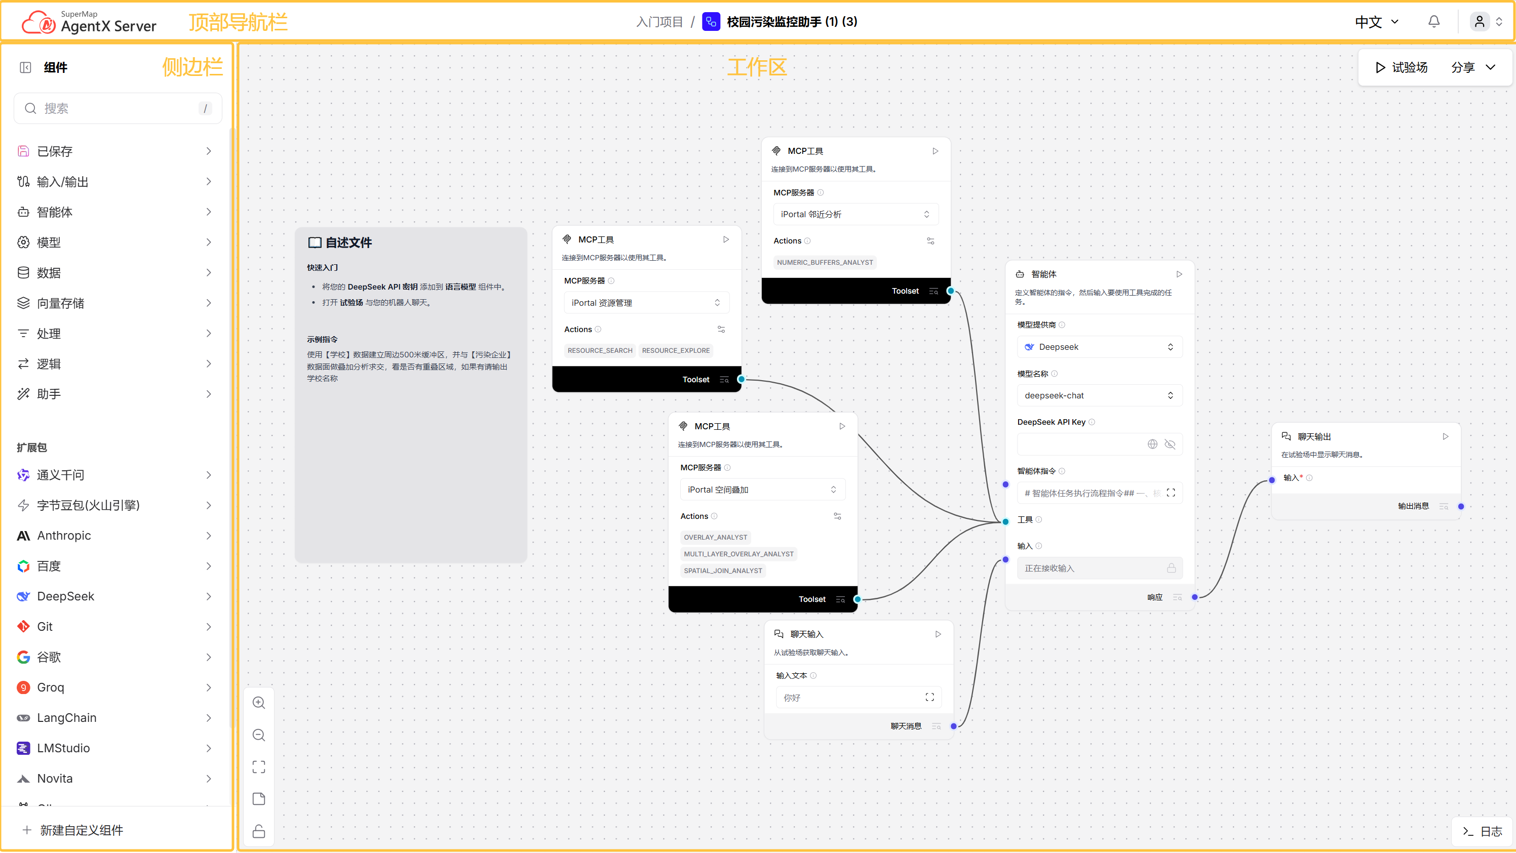Click the add note icon
The width and height of the screenshot is (1516, 853).
click(x=259, y=799)
